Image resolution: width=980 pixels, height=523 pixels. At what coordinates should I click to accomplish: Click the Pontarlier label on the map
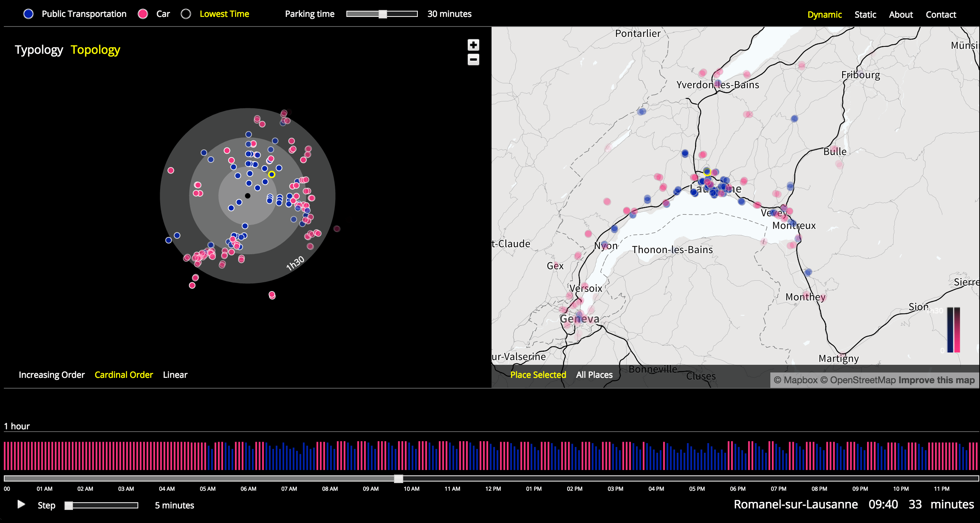638,34
